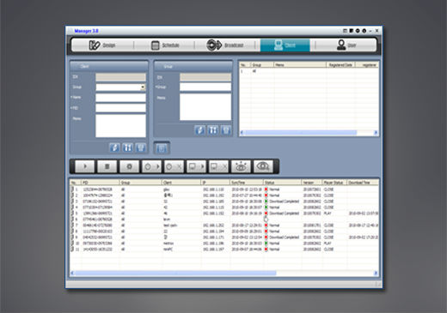Open the Broadcast tab
447x313 pixels.
225,45
